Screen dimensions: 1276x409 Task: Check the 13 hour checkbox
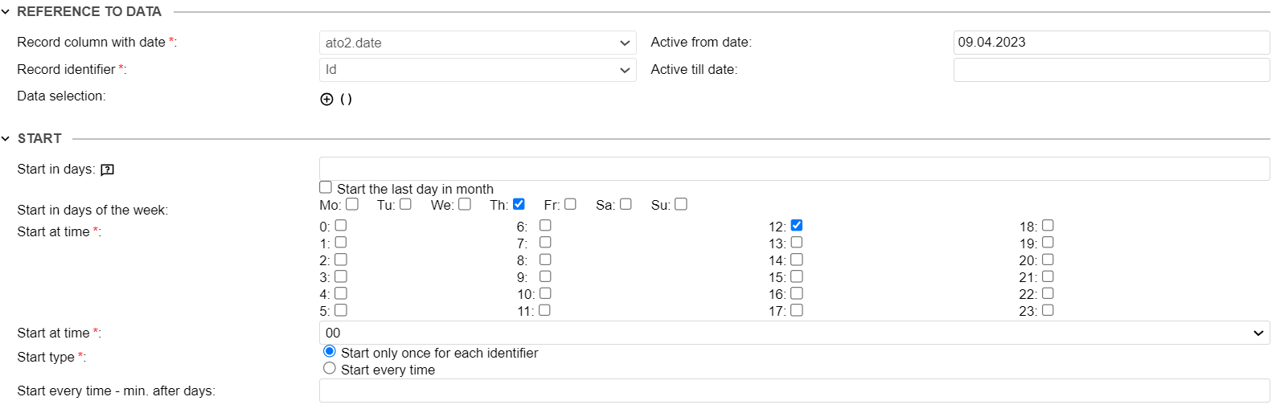click(797, 243)
